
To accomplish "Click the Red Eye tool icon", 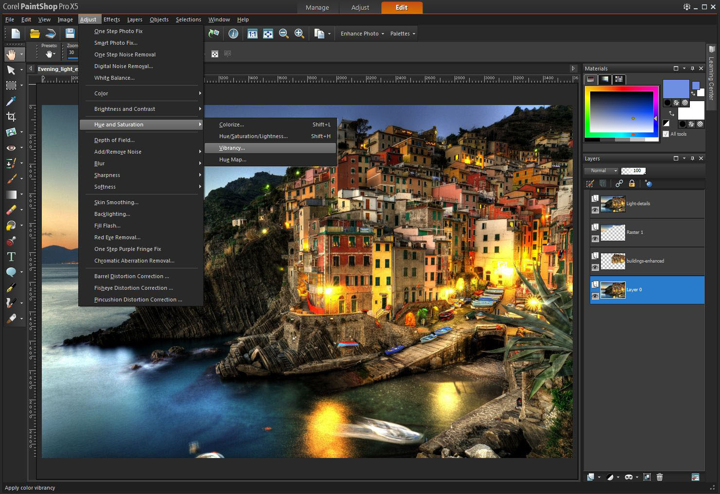I will coord(11,148).
